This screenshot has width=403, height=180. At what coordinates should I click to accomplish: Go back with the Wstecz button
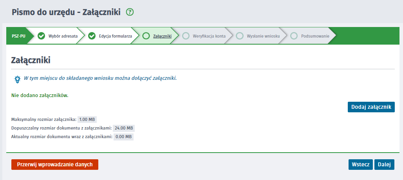361,165
